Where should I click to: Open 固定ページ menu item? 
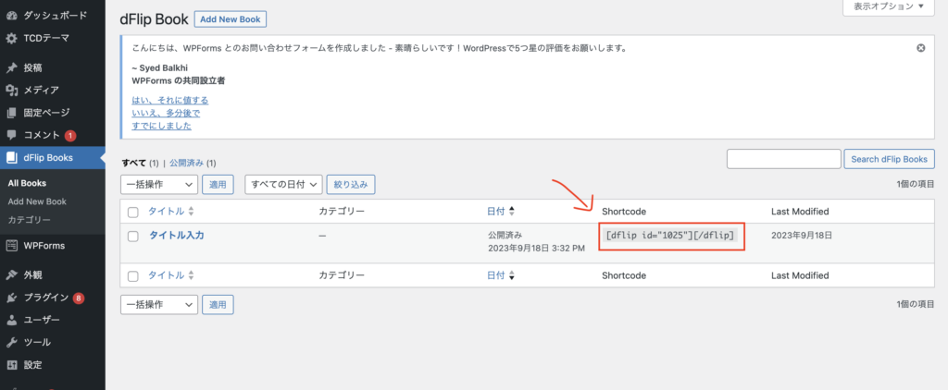[46, 113]
